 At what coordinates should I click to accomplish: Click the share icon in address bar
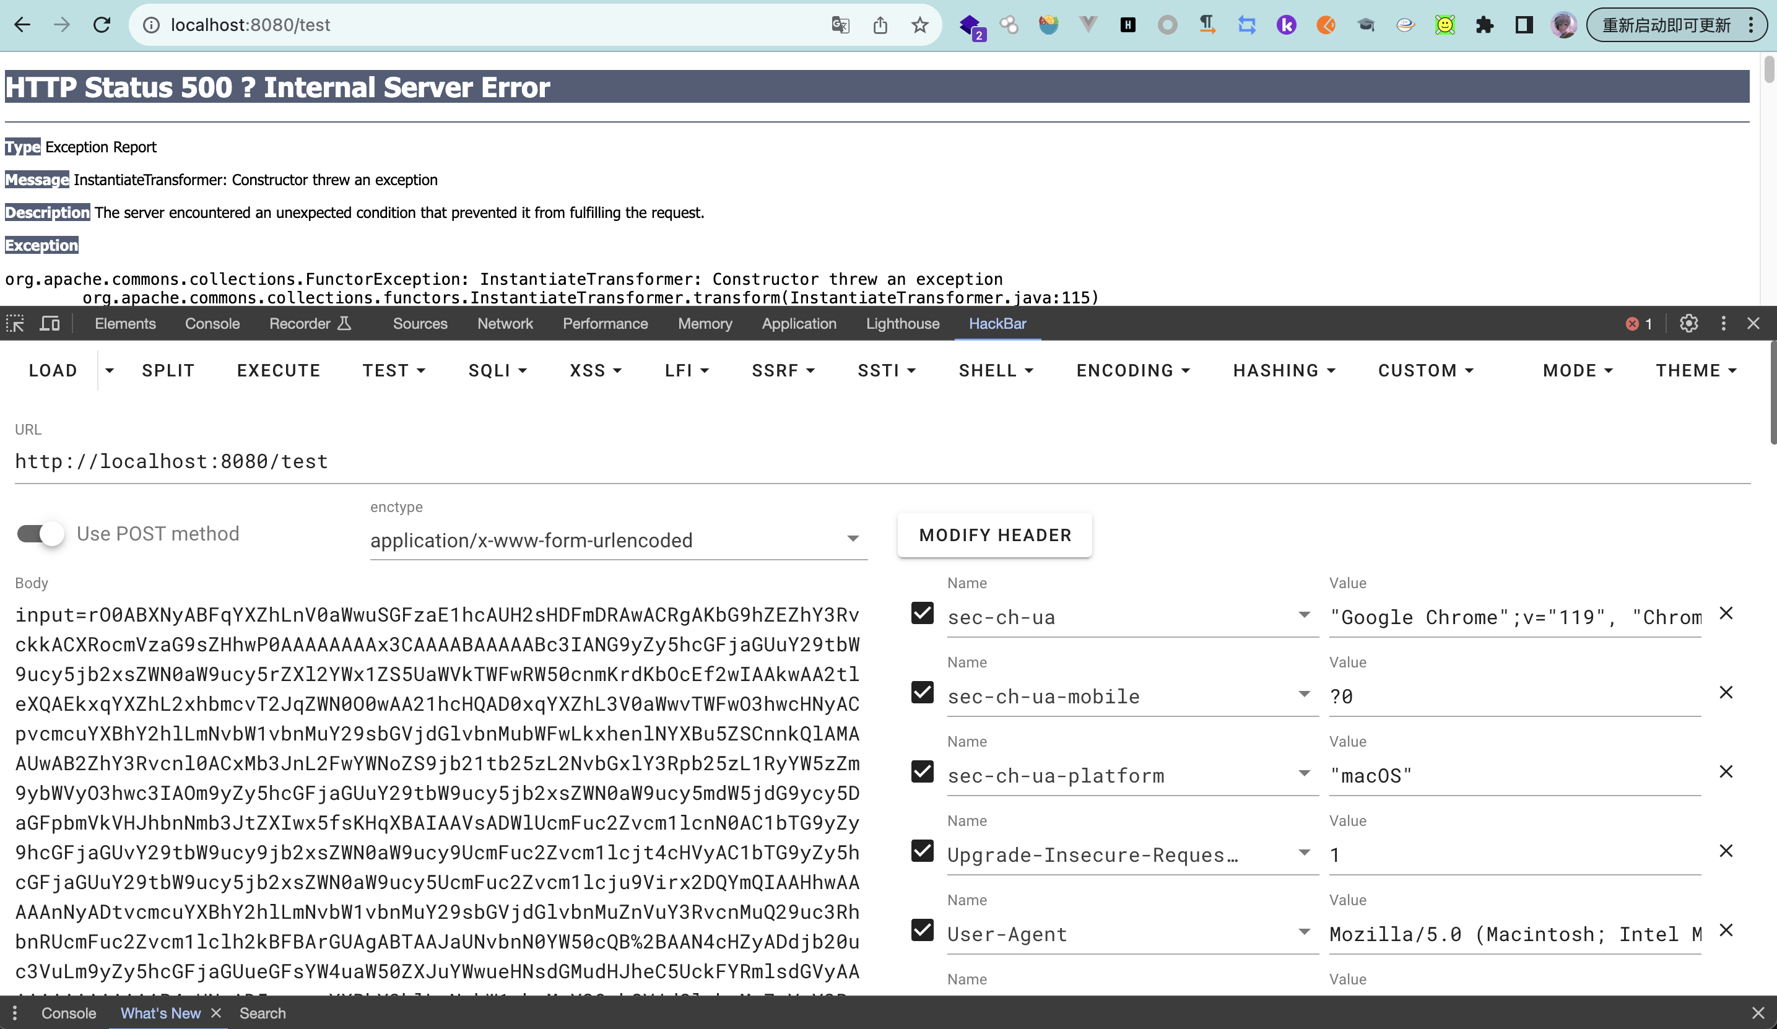tap(880, 25)
